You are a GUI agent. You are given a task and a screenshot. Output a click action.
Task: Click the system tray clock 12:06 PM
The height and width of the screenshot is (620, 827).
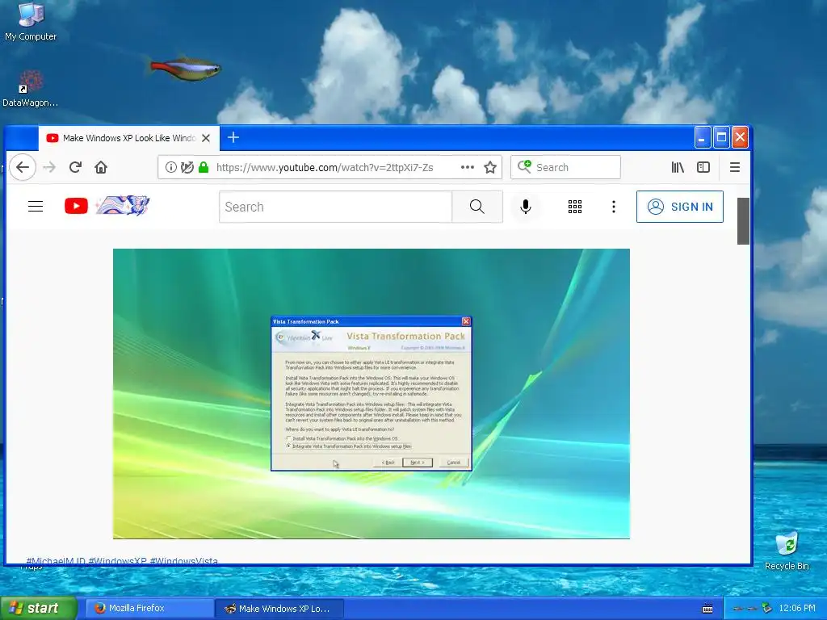797,609
